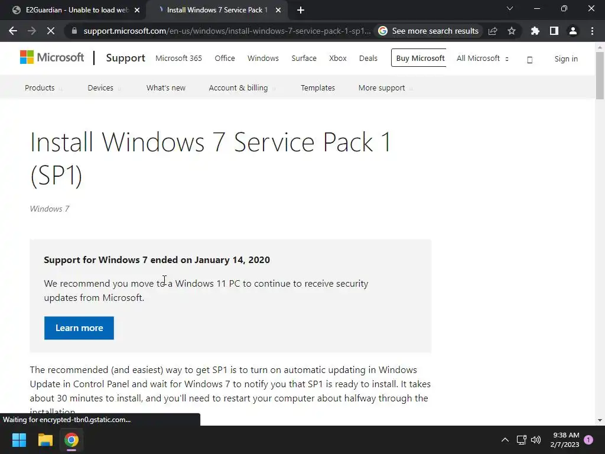Open Xbox in top navigation
The height and width of the screenshot is (454, 605).
click(x=337, y=59)
